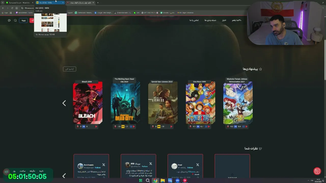Open the site search magnifier icon
This screenshot has height=183, width=326.
pyautogui.click(x=15, y=20)
